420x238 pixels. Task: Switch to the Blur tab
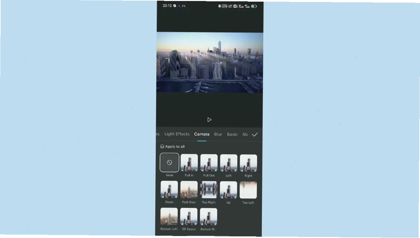[x=218, y=134]
